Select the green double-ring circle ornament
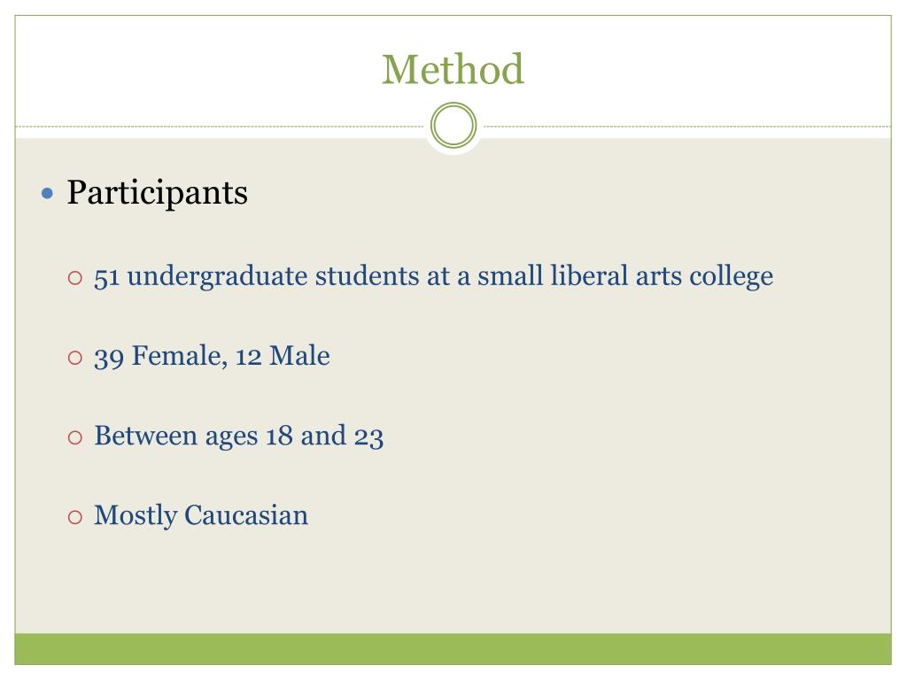The image size is (907, 680). point(453,126)
